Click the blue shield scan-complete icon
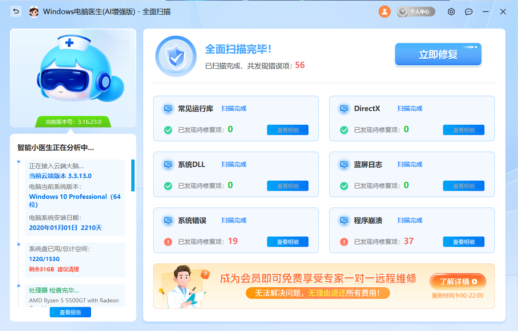 pos(176,56)
